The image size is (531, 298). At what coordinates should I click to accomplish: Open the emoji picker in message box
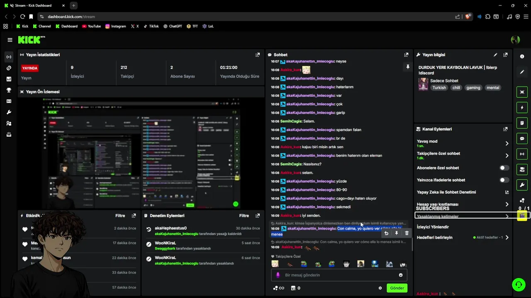pos(401,275)
